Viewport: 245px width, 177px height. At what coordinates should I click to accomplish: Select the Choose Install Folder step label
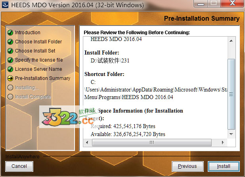tap(38, 41)
